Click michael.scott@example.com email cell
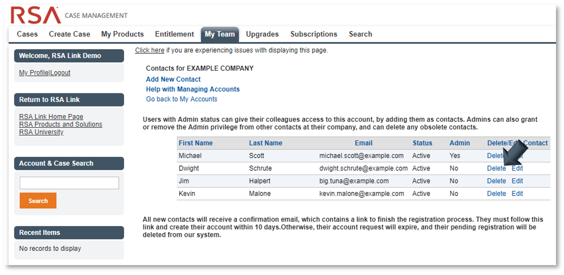 pyautogui.click(x=362, y=156)
